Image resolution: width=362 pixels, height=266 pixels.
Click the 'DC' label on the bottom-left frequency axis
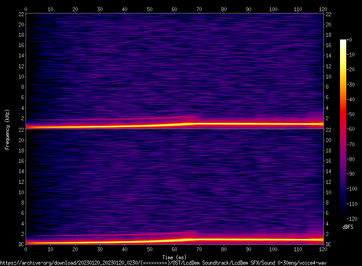[x=21, y=244]
